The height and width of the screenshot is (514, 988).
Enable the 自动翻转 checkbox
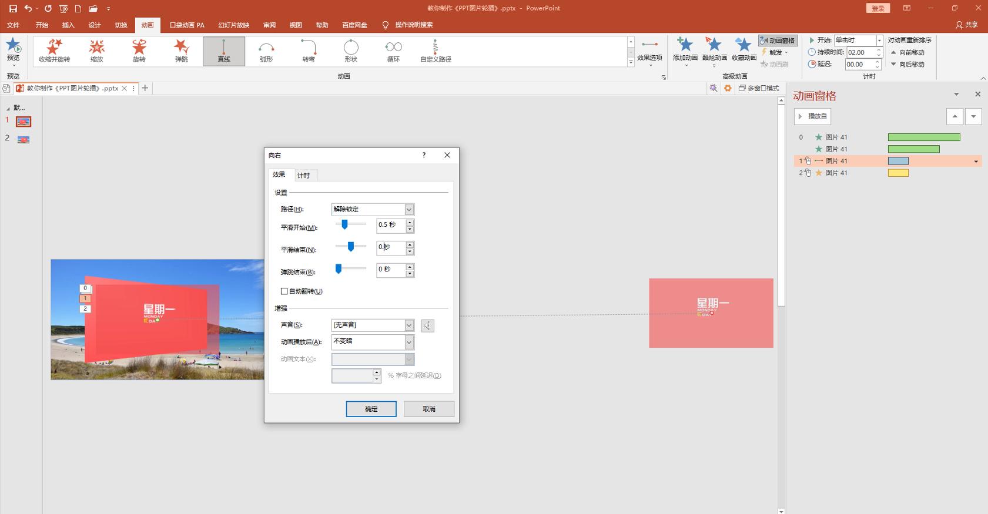coord(284,291)
